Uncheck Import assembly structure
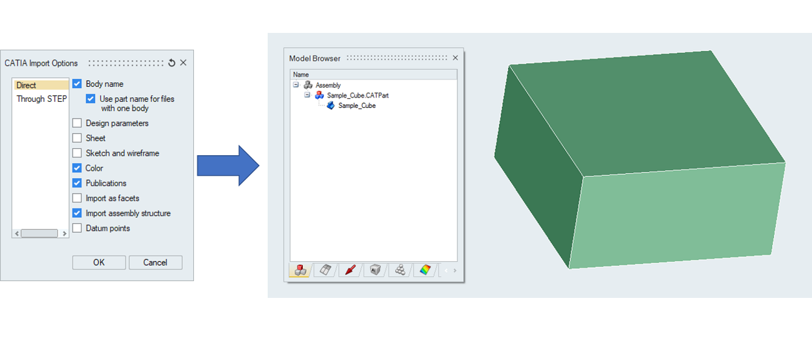Viewport: 812px width, 337px height. pos(77,213)
